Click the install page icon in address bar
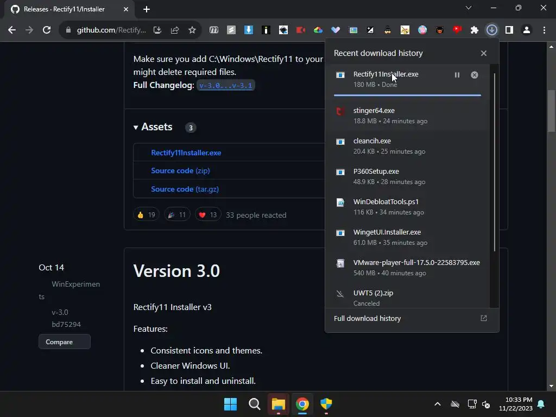Image resolution: width=556 pixels, height=417 pixels. pyautogui.click(x=157, y=30)
